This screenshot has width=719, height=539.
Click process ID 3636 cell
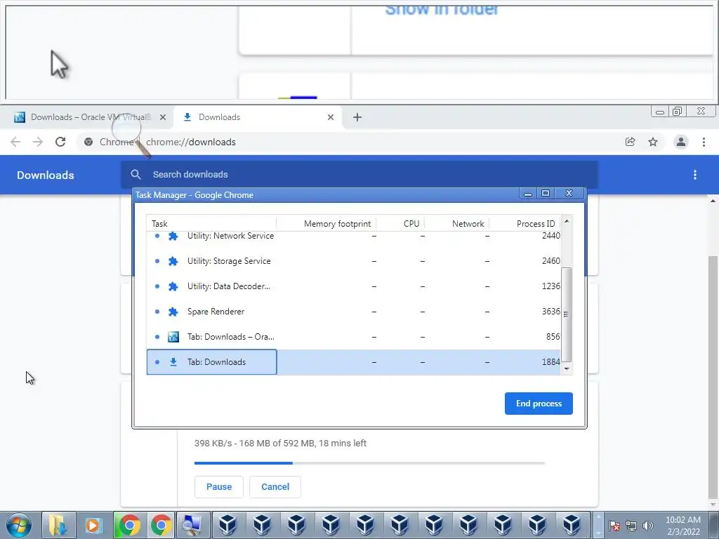pos(550,312)
